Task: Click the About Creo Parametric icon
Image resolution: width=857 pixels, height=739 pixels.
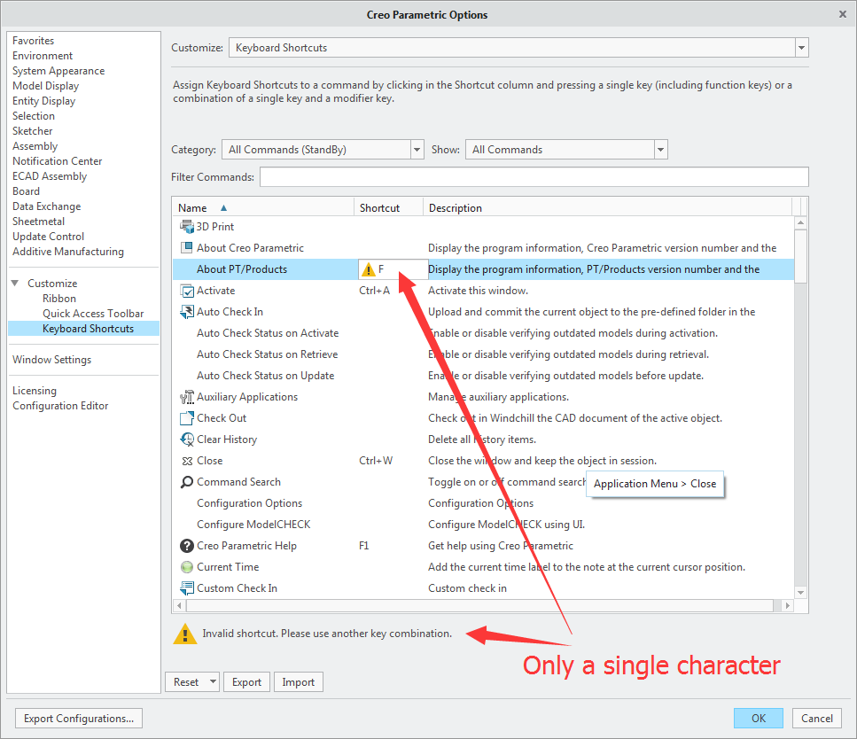Action: [187, 247]
